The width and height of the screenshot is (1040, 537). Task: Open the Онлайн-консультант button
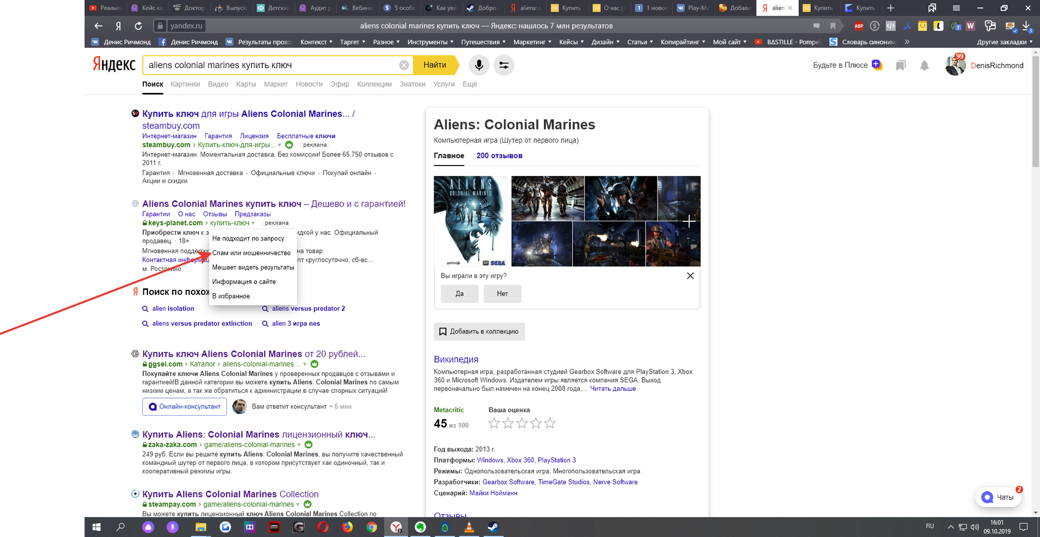[184, 407]
